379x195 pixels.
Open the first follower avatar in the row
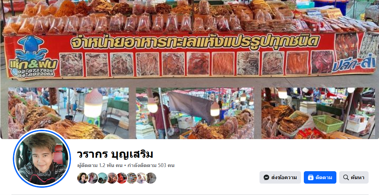83,178
